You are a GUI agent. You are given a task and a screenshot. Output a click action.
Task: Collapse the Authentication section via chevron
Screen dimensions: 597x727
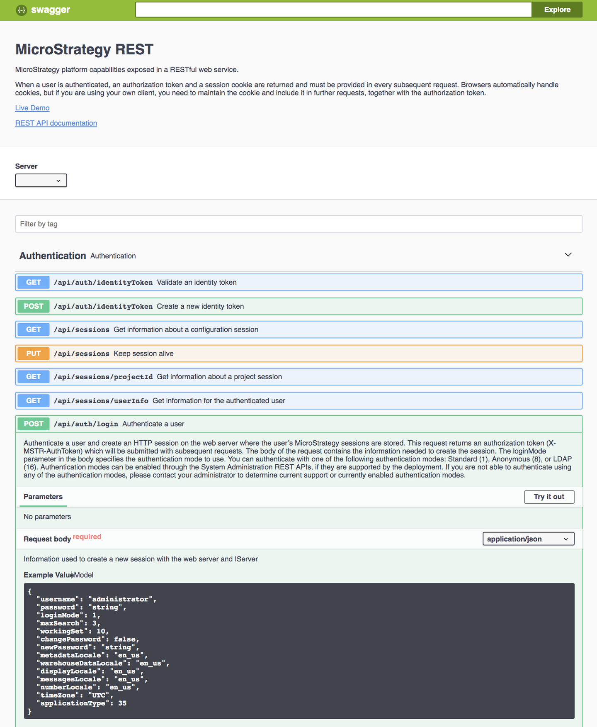[x=568, y=254]
